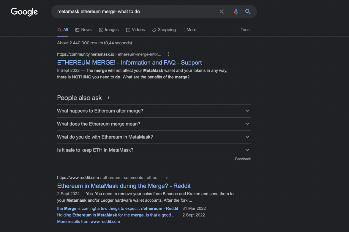Expand 'Is it safe to keep ETH in MetaMask?'
The image size is (349, 232).
click(154, 150)
